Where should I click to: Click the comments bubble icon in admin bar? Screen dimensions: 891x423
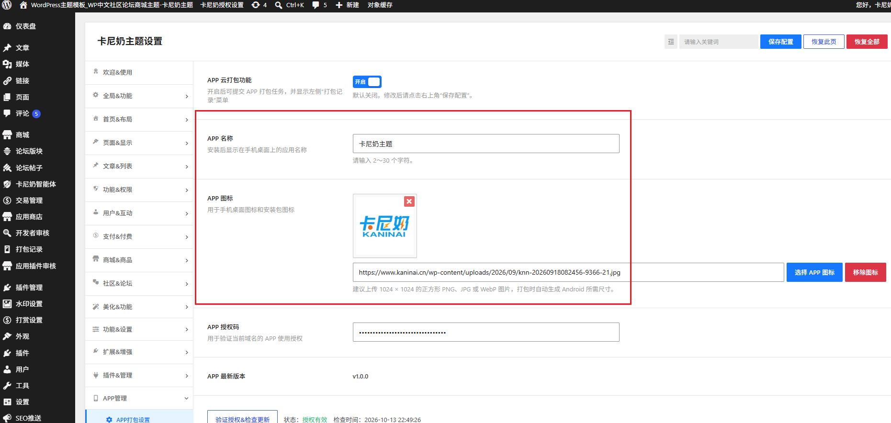[316, 5]
